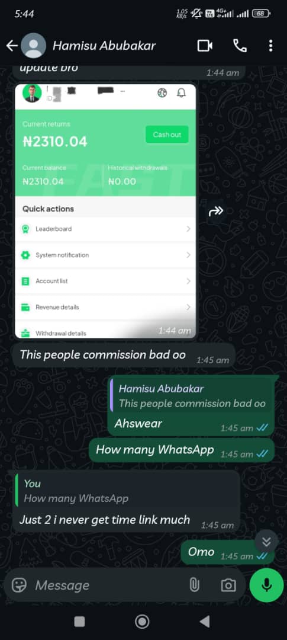
Task: Tap the Hamisu Abubakar contact name header
Action: (x=104, y=46)
